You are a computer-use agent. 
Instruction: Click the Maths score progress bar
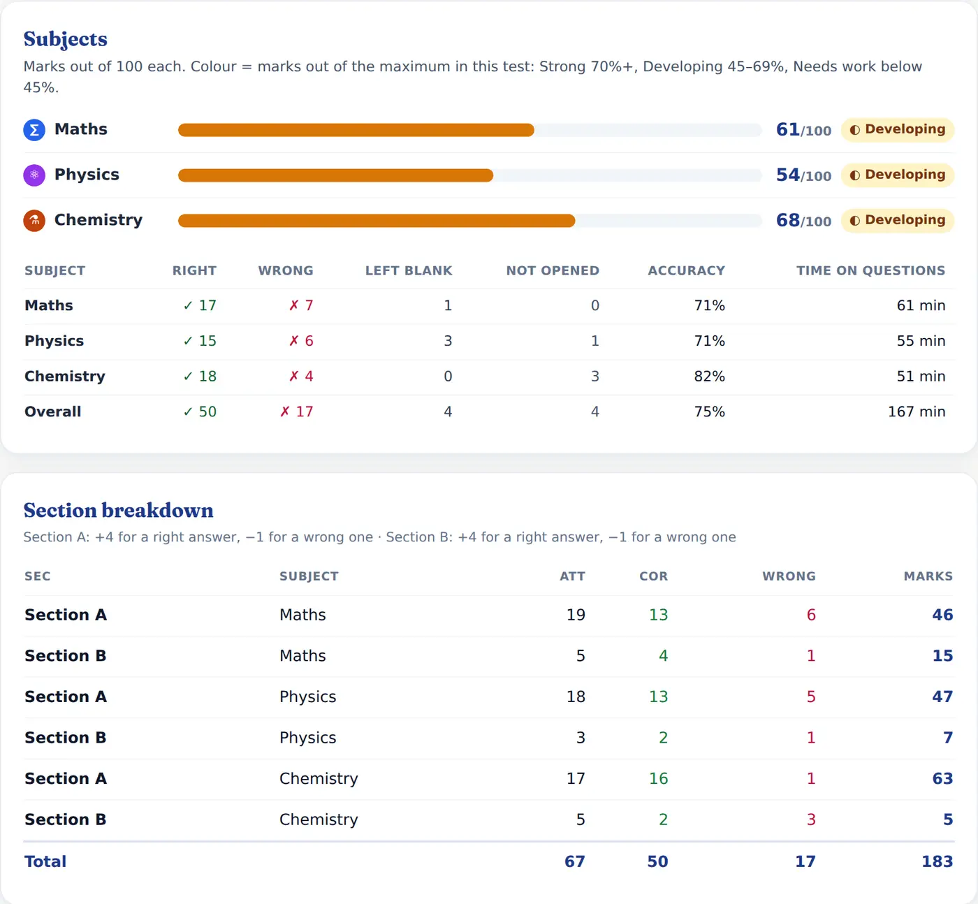(469, 130)
